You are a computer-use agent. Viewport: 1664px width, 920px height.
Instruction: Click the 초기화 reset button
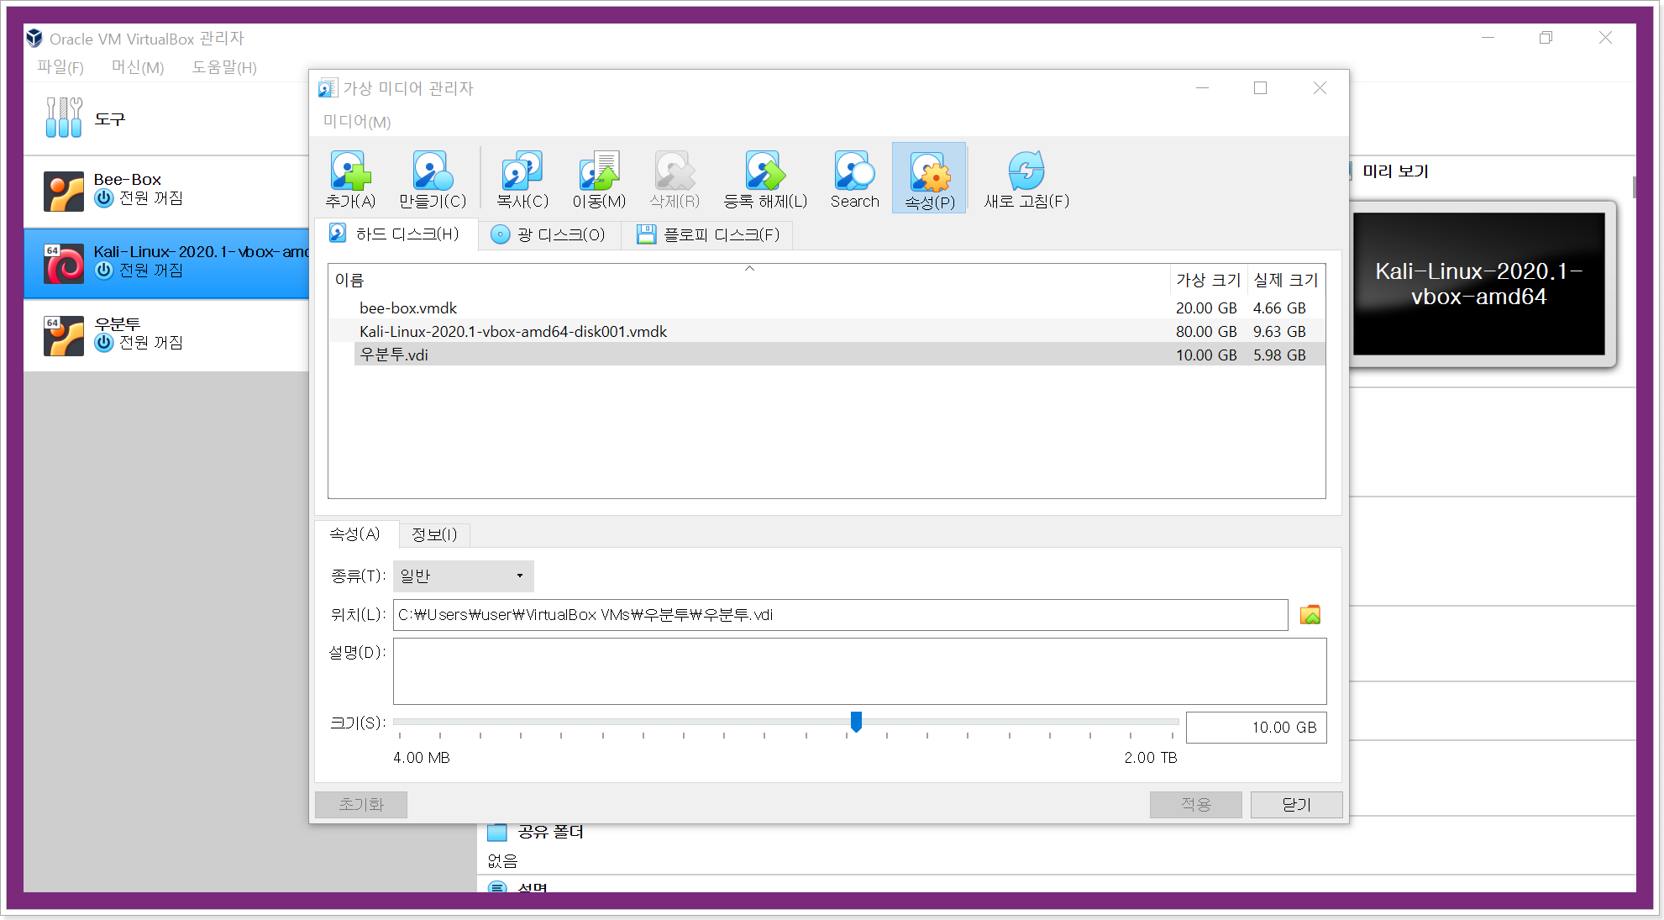[x=361, y=805]
